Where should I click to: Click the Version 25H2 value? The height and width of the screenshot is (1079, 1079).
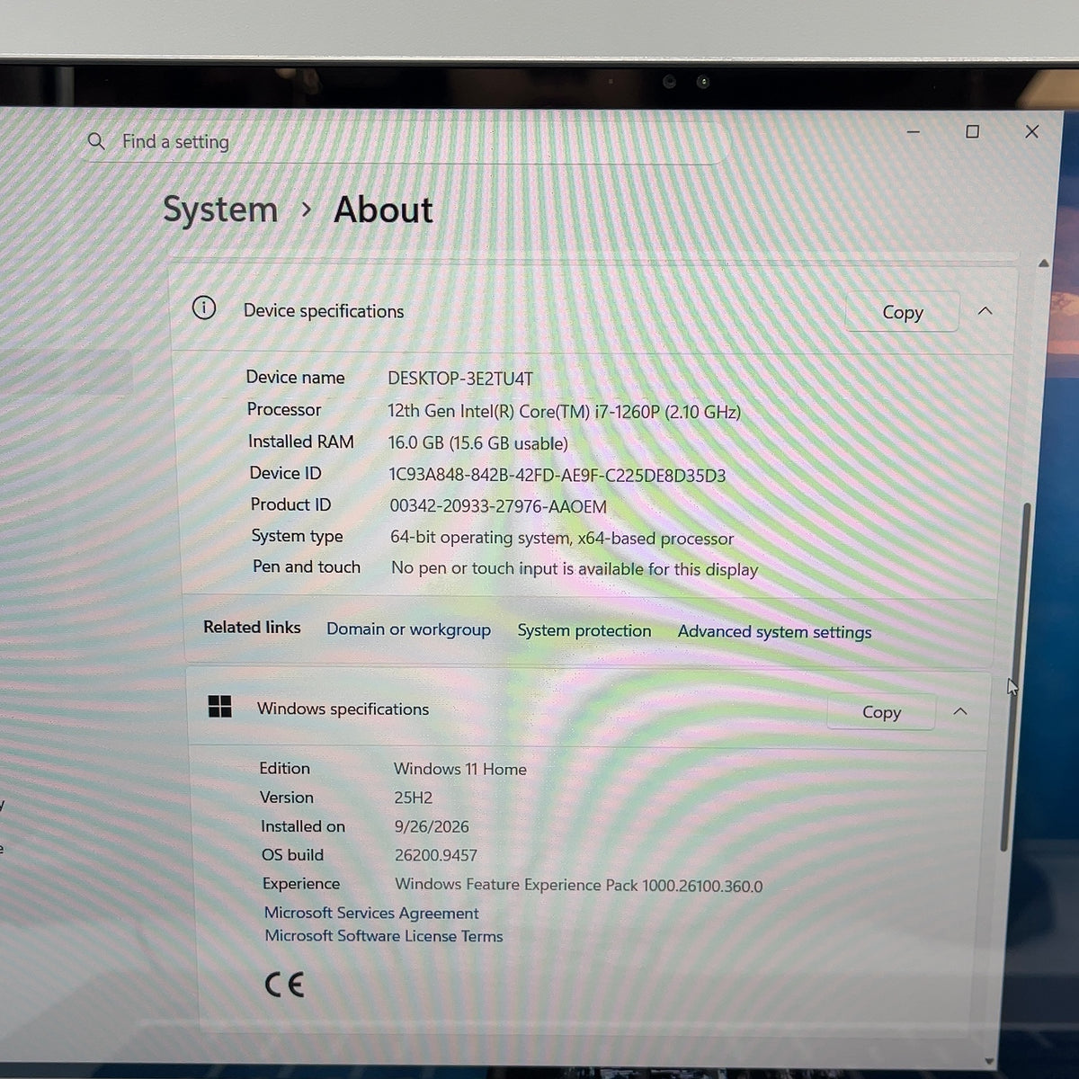(x=414, y=798)
